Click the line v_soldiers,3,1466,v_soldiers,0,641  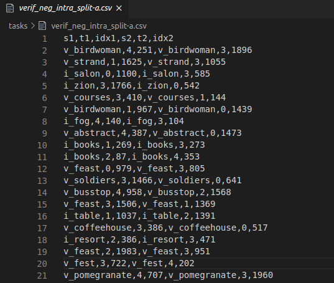click(152, 181)
